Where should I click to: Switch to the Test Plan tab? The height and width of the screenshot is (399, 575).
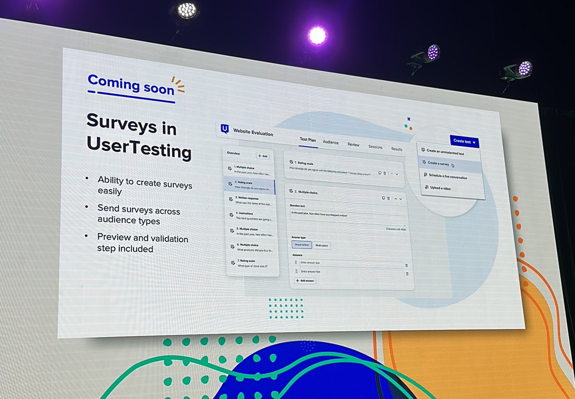pos(308,139)
